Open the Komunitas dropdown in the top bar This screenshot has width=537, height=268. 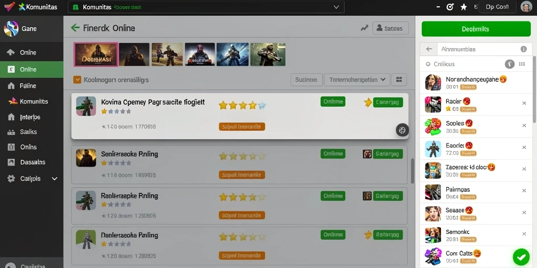pos(206,7)
